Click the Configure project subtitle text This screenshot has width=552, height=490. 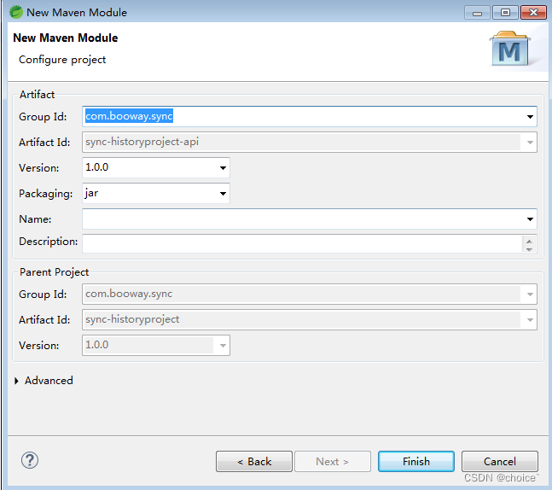point(62,60)
